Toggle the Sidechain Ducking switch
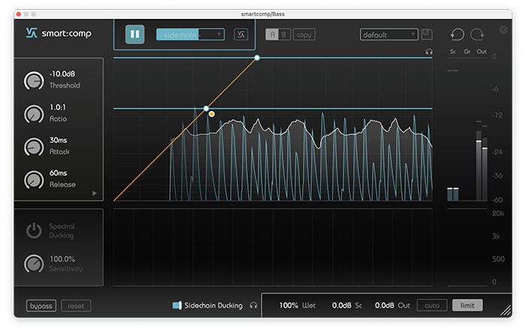Screen dimensions: 526x331 click(177, 305)
